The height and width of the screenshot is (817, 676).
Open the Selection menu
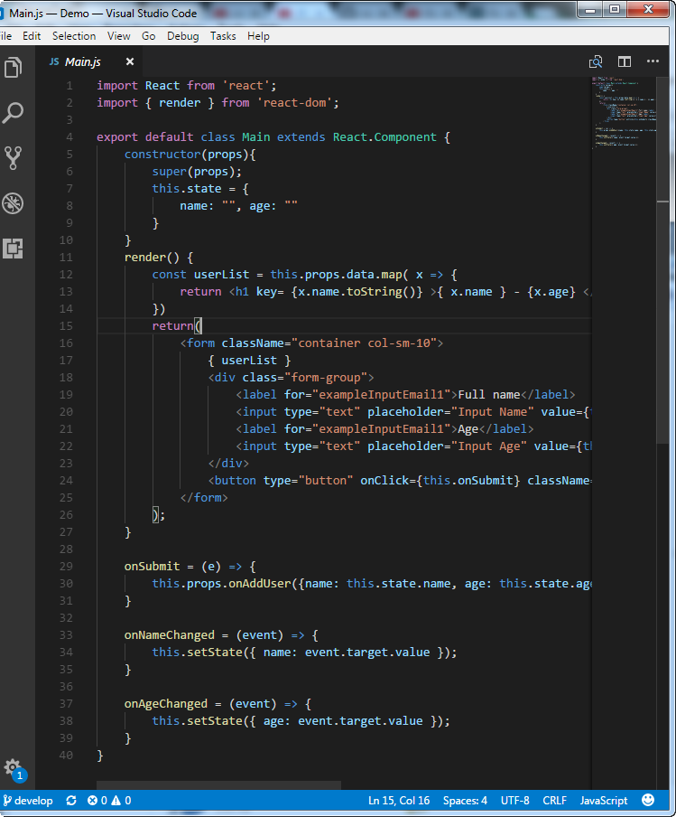74,36
